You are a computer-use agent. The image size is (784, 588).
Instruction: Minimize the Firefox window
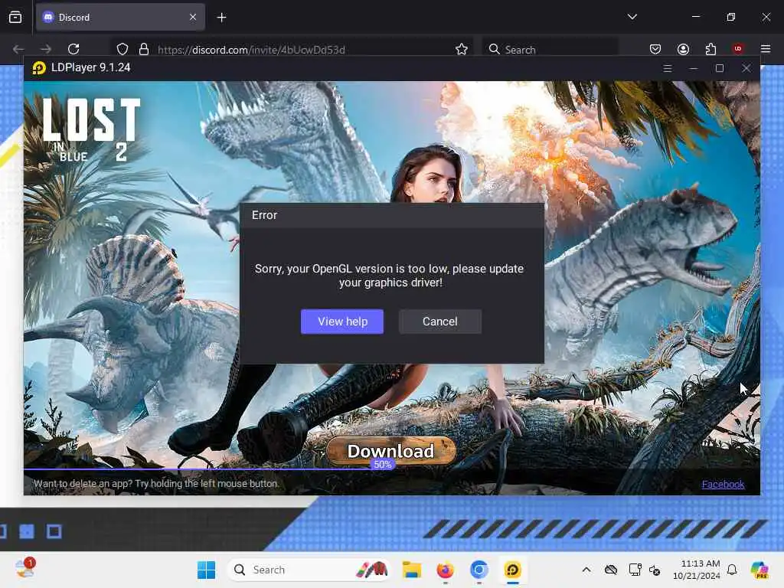(695, 17)
